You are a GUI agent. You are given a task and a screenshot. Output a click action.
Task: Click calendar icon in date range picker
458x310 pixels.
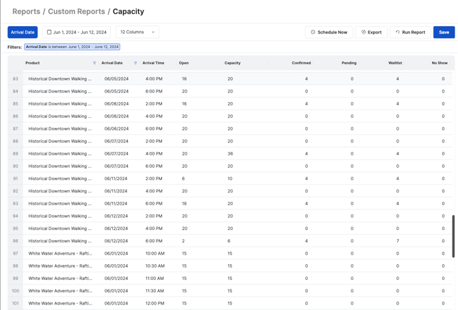coord(49,32)
